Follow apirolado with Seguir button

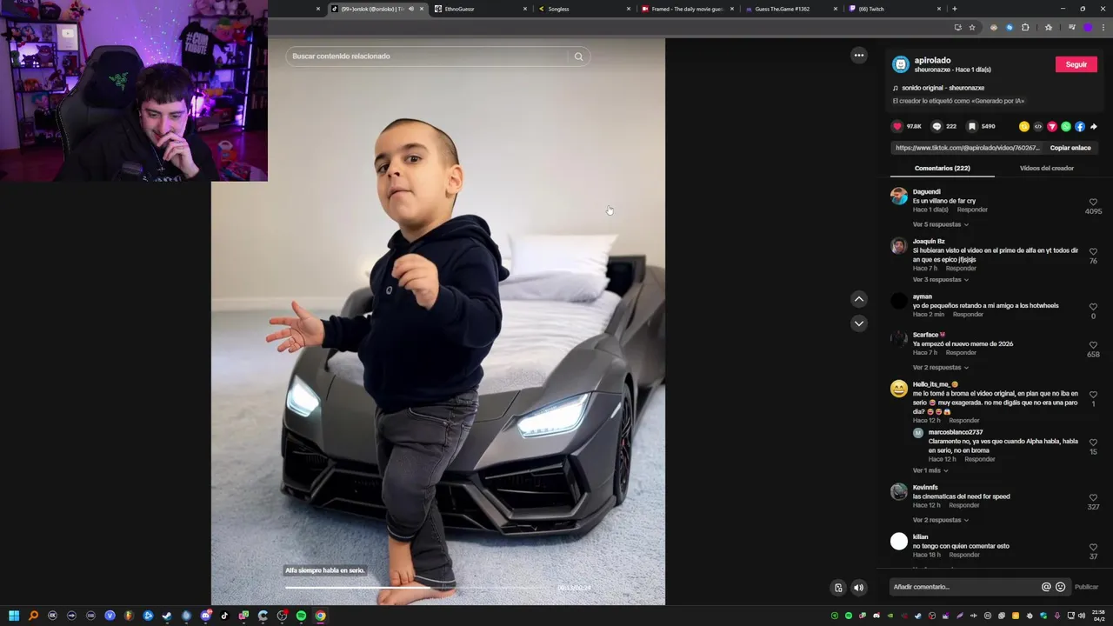click(x=1076, y=64)
